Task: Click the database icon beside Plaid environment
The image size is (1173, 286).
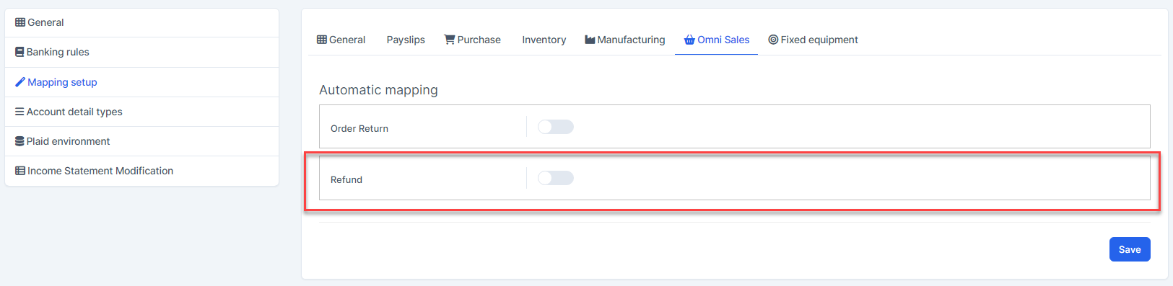Action: [19, 141]
